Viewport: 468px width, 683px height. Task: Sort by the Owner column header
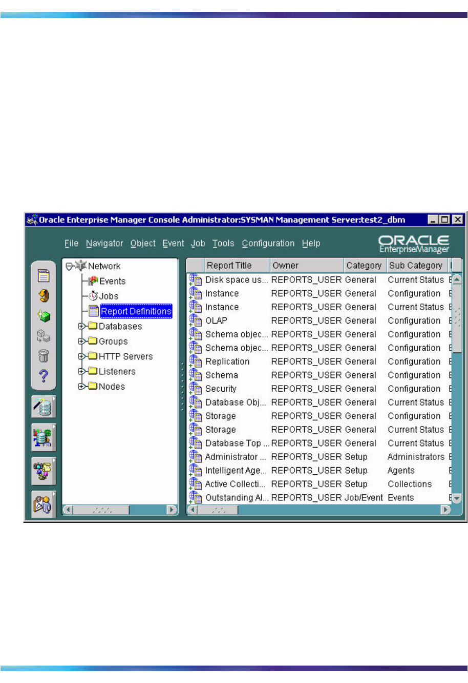tap(307, 266)
